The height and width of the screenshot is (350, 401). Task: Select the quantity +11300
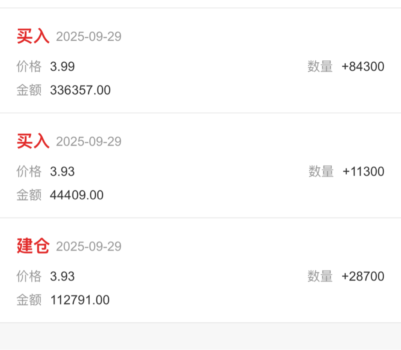[x=363, y=172]
